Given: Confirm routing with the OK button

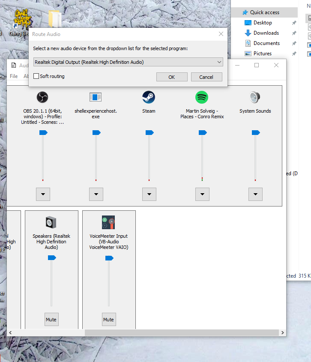Looking at the screenshot, I should (x=172, y=77).
